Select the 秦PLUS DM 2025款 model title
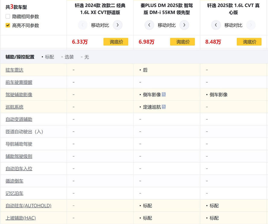This screenshot has width=268, height=224. click(167, 9)
